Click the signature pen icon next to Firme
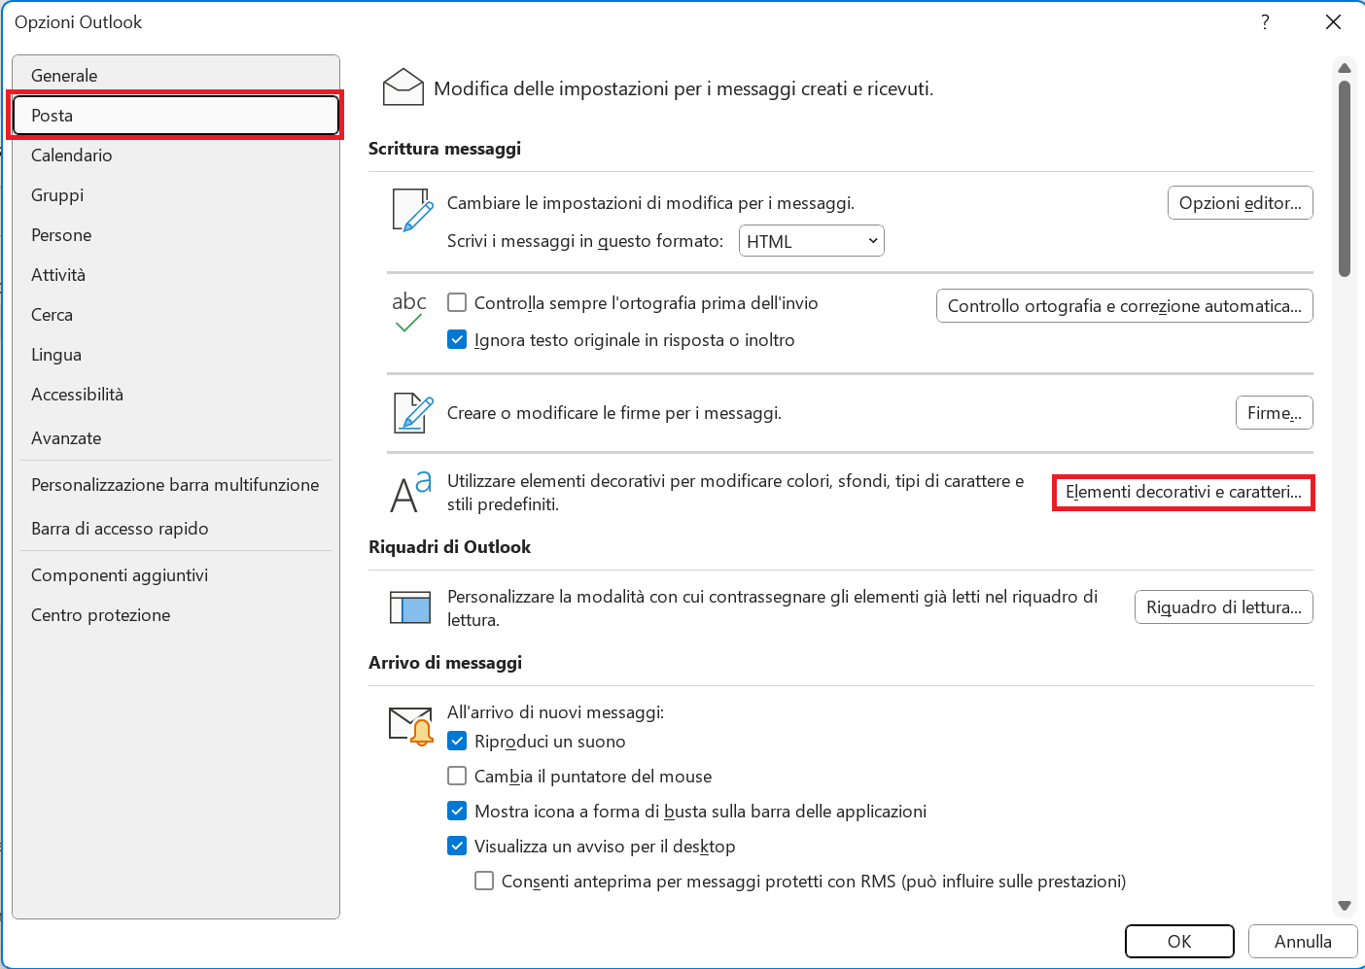Screen dimensions: 1365x969 (413, 413)
